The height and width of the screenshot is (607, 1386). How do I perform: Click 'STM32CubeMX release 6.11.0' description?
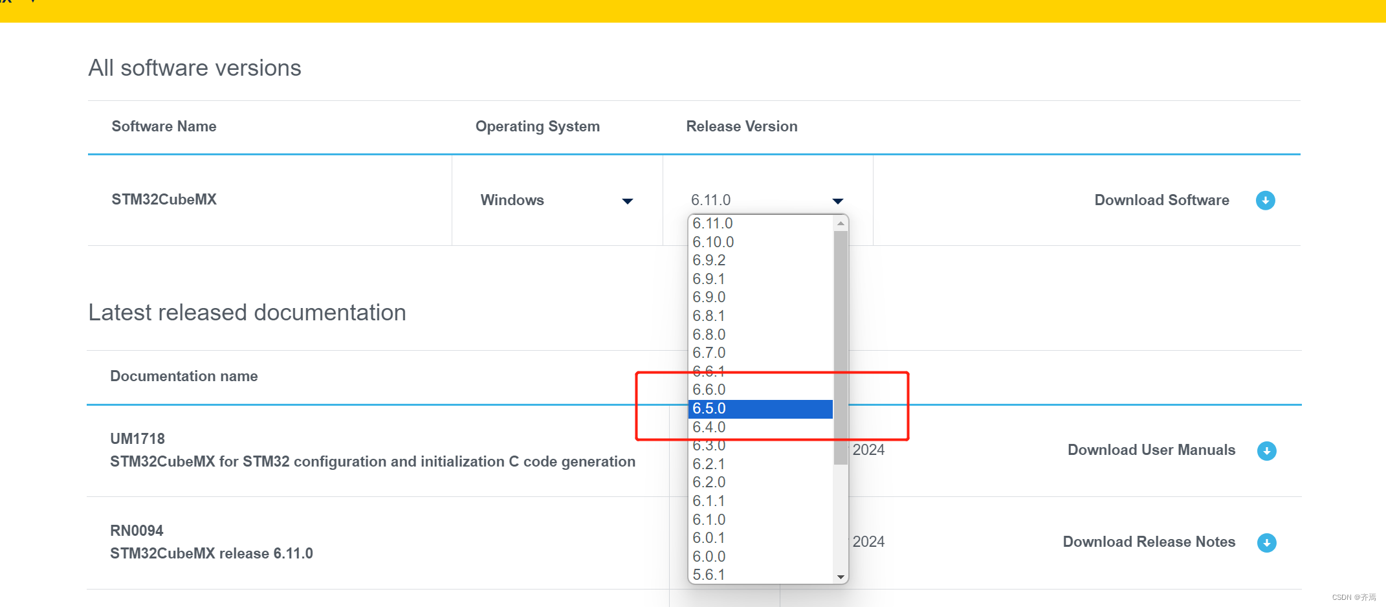click(x=212, y=554)
